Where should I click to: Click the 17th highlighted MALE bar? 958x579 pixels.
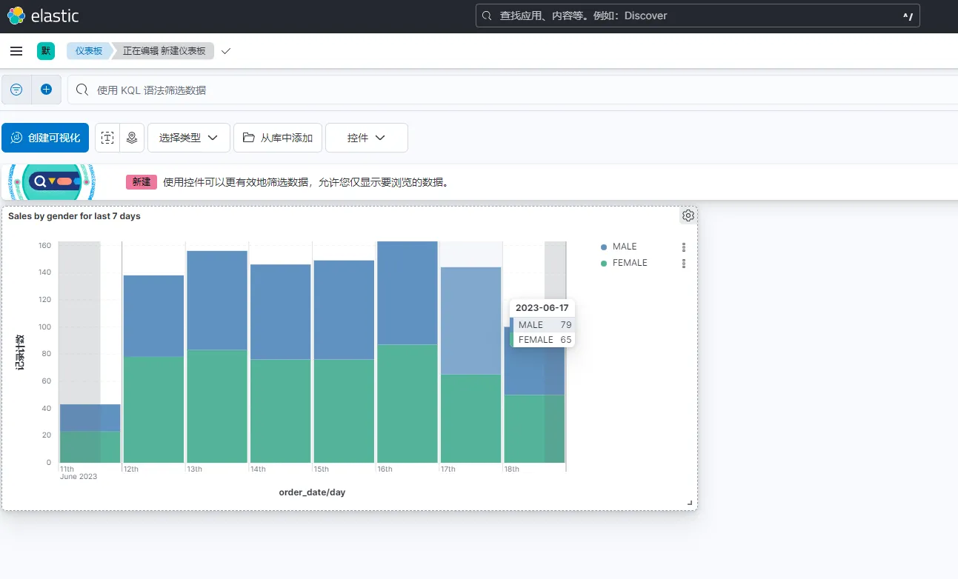[x=471, y=321]
